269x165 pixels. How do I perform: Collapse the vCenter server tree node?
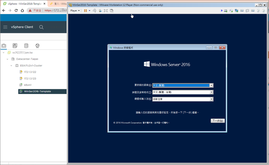click(x=4, y=53)
